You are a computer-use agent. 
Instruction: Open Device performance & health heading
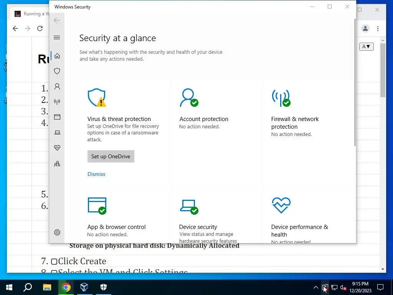tap(299, 230)
